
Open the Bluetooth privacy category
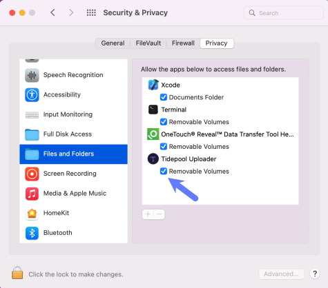tap(74, 233)
